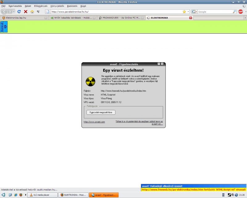Bookmark this page with the star icon
This screenshot has height=198, width=247.
point(184,12)
